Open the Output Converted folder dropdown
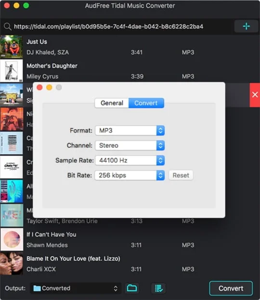The width and height of the screenshot is (260, 300). point(76,288)
